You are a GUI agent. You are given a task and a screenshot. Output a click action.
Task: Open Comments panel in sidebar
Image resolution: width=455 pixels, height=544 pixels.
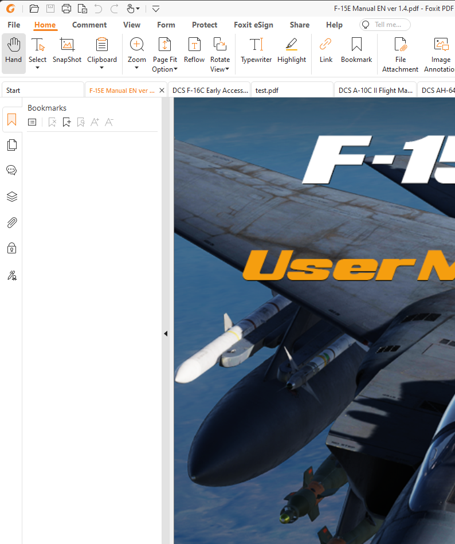tap(12, 170)
